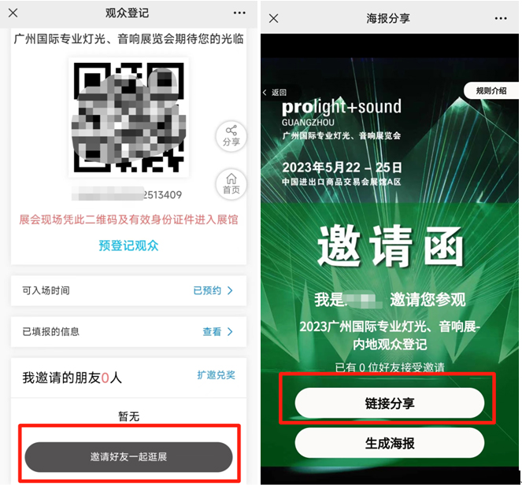This screenshot has height=487, width=522.
Task: Open three-dot menu on 观众登记 page
Action: [x=239, y=13]
